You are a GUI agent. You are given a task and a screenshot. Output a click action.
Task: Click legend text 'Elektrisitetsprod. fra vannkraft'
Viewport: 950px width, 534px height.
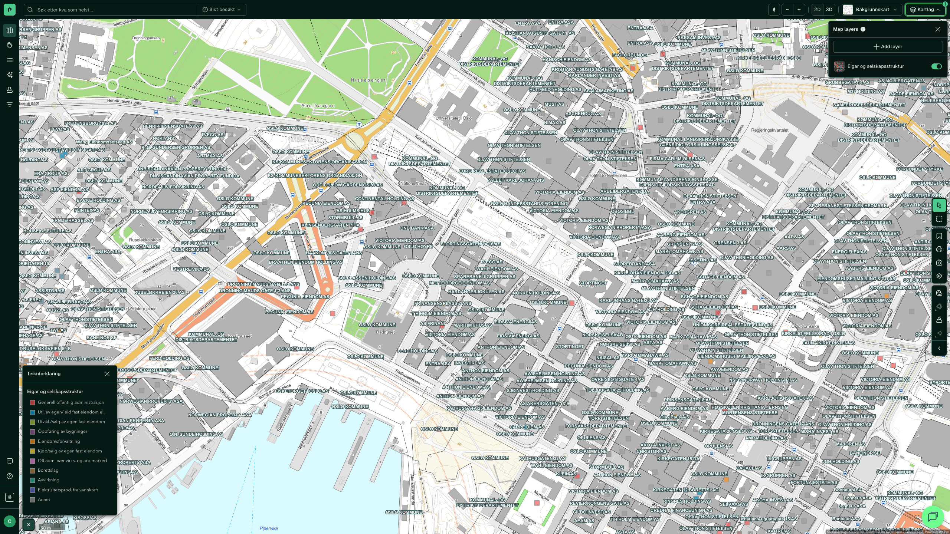(68, 490)
